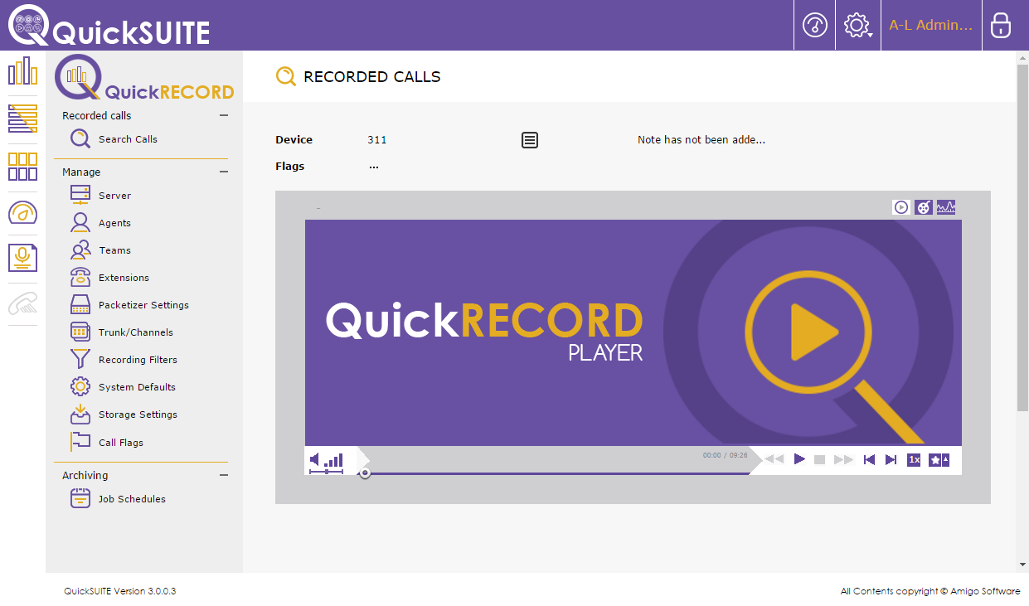Open the striped list module in left rail
Viewport: 1029px width, 606px height.
22,119
